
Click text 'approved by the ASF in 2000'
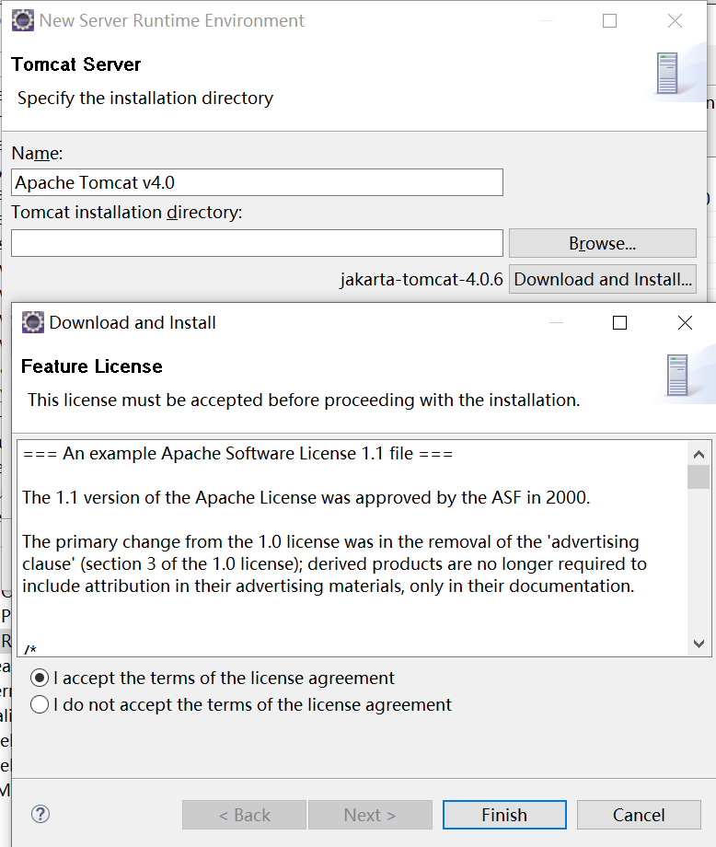(473, 497)
